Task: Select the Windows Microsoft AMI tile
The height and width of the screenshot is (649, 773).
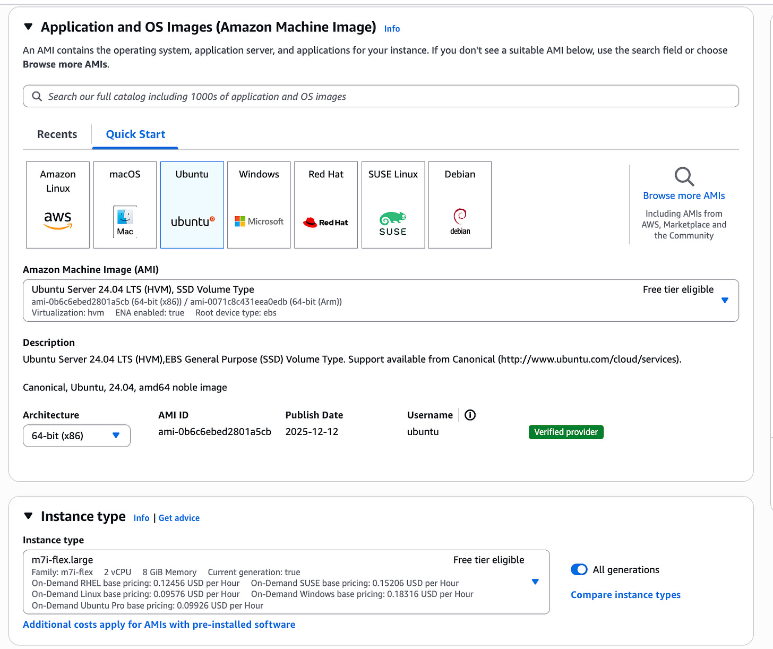Action: pos(259,205)
